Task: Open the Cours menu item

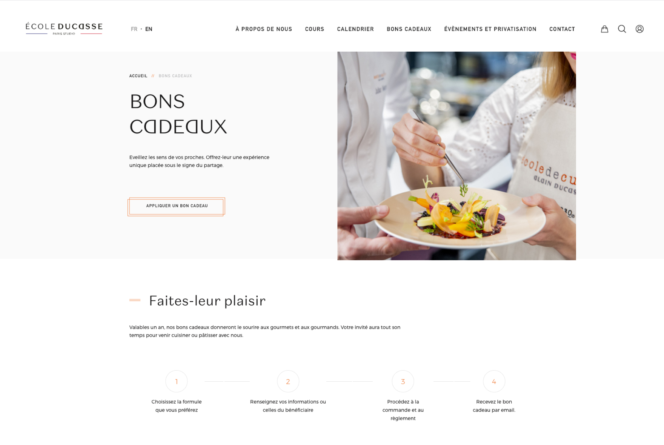Action: coord(315,29)
